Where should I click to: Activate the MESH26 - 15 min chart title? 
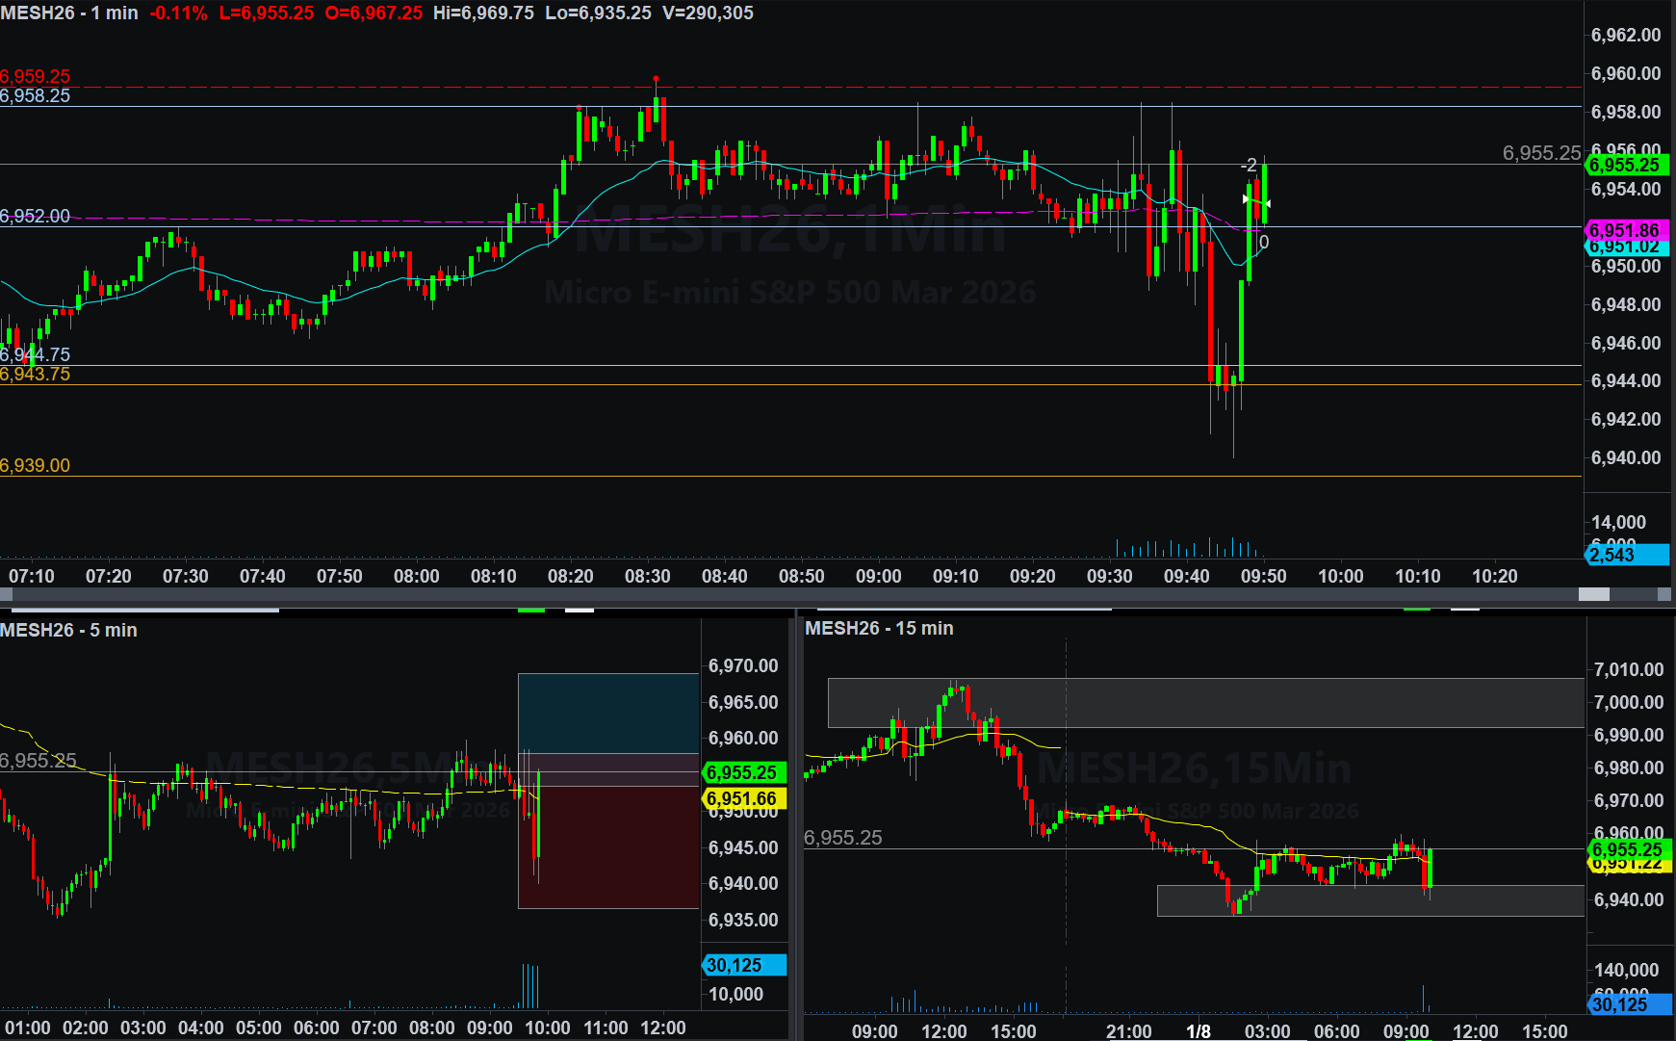click(879, 628)
